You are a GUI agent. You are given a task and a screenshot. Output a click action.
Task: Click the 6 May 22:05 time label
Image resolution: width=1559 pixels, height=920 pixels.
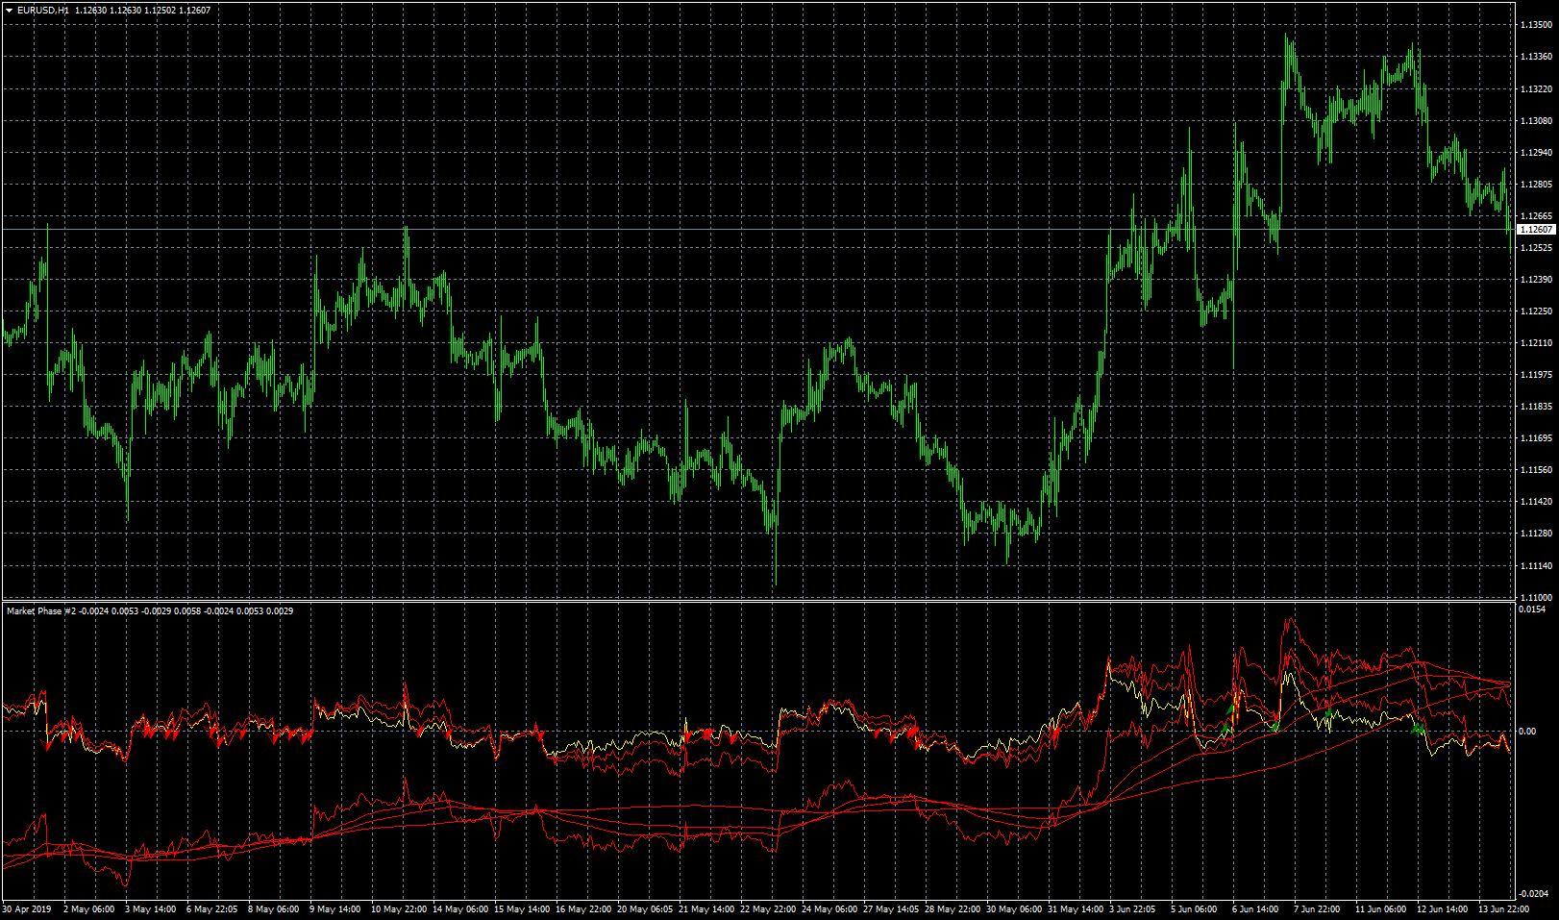(211, 909)
